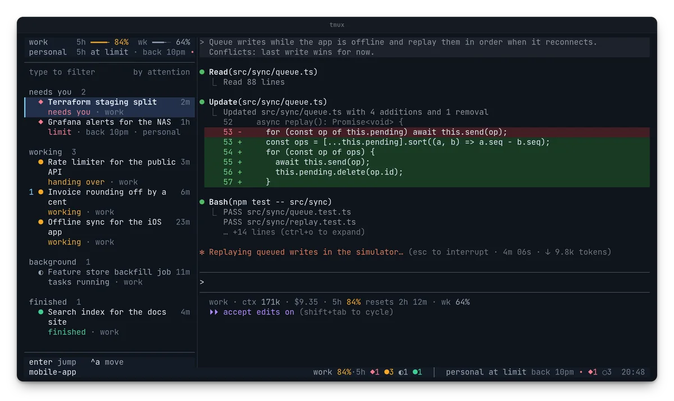The width and height of the screenshot is (674, 401).
Task: Select the work account row at the top of the sidebar
Action: (110, 42)
